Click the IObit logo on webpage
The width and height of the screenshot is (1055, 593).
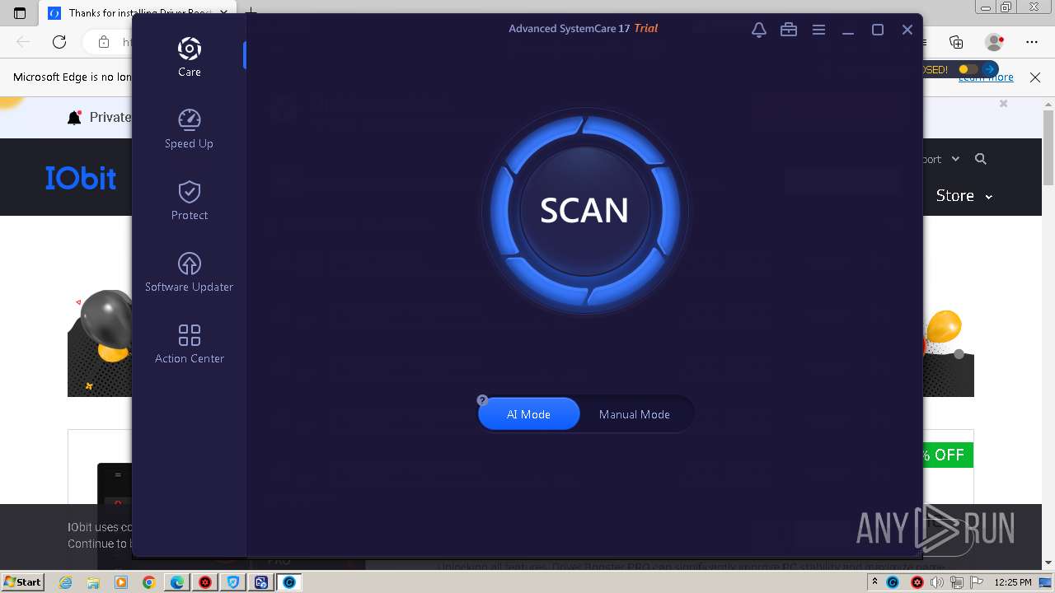(x=81, y=178)
